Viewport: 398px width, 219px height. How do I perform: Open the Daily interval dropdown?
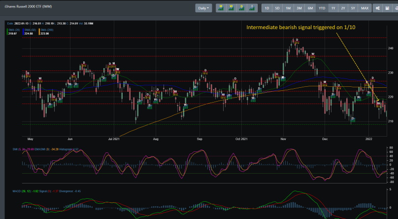203,8
